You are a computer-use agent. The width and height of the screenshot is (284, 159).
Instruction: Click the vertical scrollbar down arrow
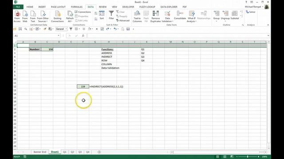[x=269, y=148]
